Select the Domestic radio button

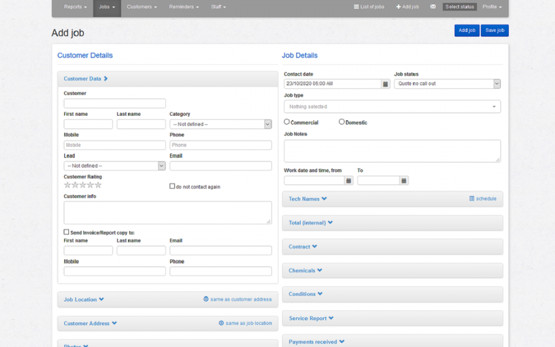click(x=342, y=122)
